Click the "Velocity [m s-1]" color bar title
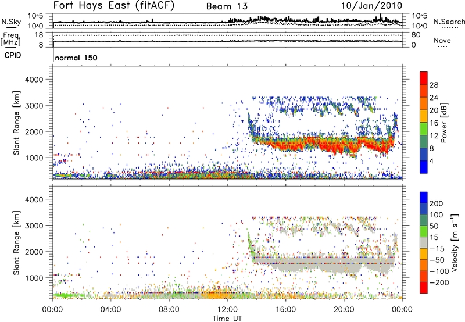Image resolution: width=465 pixels, height=322 pixels. tap(455, 243)
